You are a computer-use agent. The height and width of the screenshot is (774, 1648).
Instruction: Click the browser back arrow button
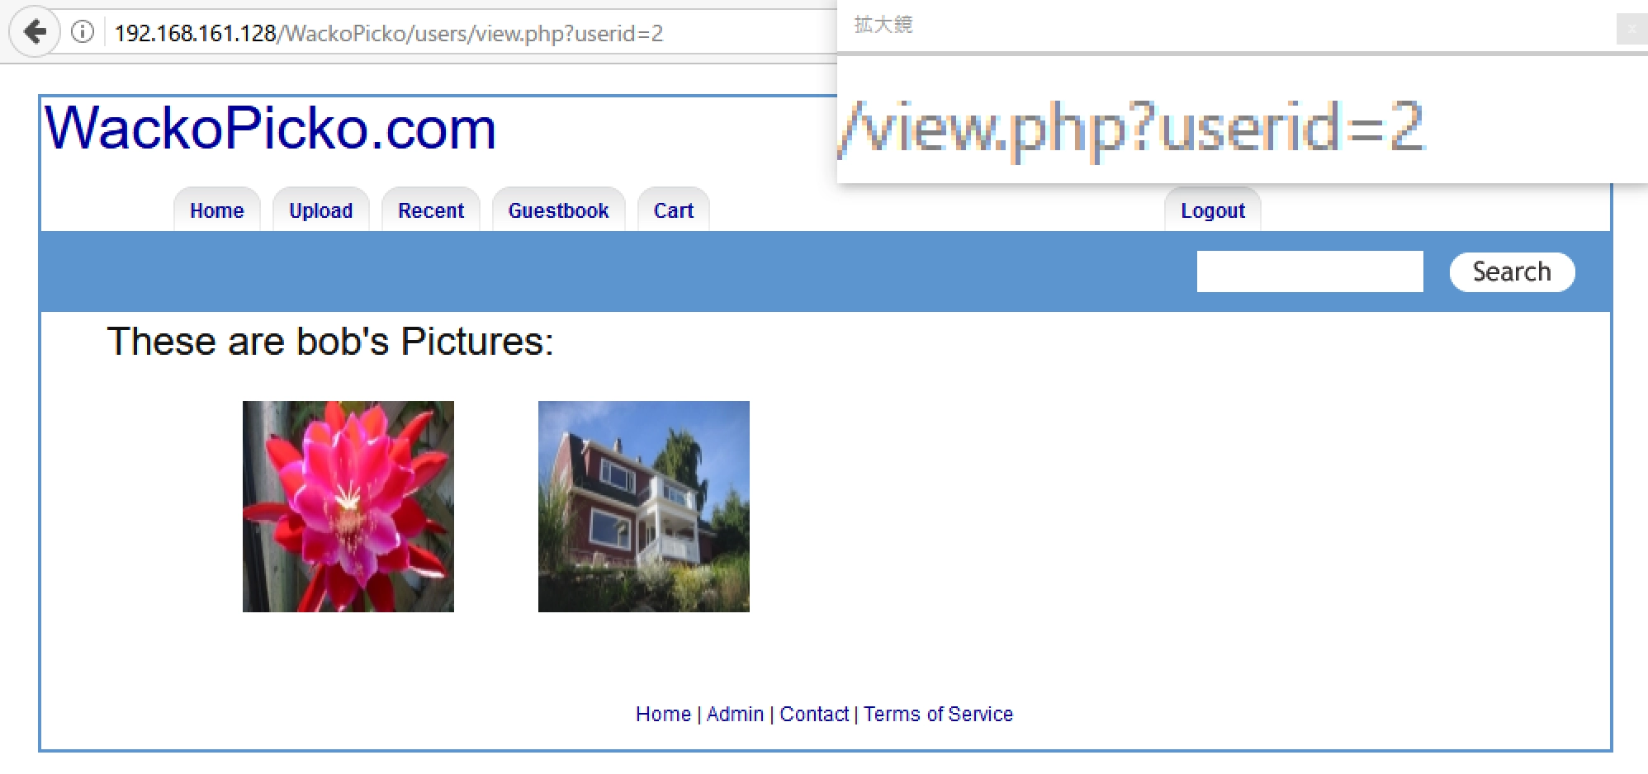[x=34, y=32]
